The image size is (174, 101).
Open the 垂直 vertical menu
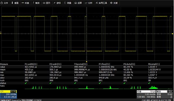[x=15, y=3]
